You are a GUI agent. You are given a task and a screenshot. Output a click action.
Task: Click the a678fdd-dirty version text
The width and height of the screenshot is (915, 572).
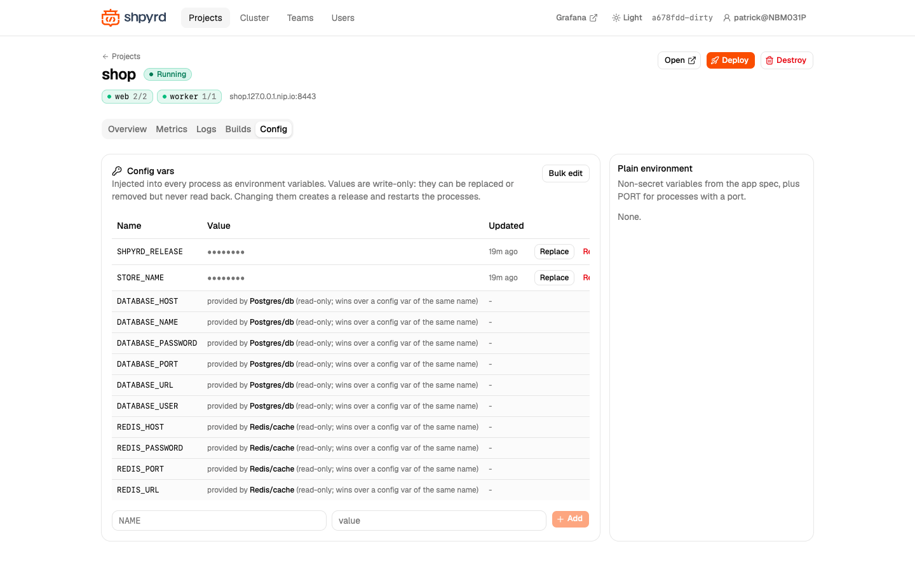click(x=682, y=18)
